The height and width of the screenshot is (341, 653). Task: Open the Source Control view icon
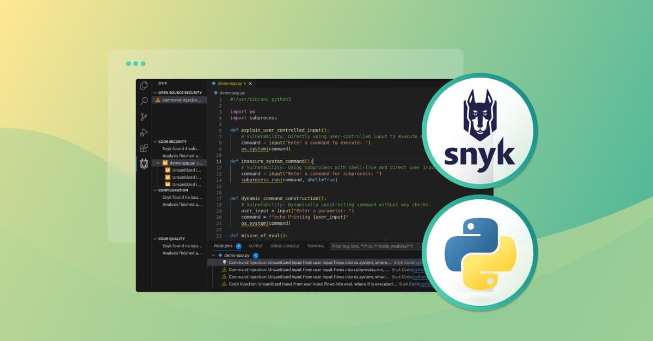tap(144, 117)
